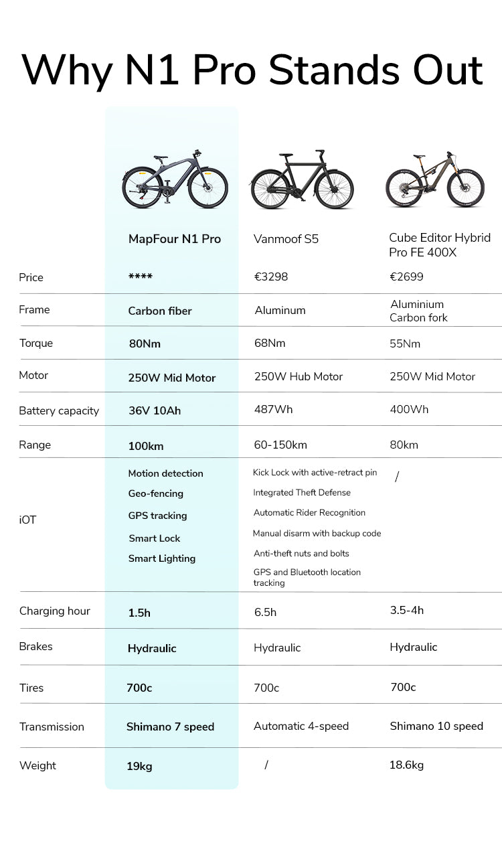Screen dimensions: 502x841
Task: Click the "Why N1 Pro Stands Out" heading
Action: click(252, 70)
